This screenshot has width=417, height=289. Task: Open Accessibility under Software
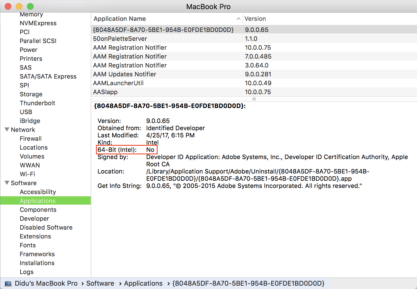[x=38, y=192]
